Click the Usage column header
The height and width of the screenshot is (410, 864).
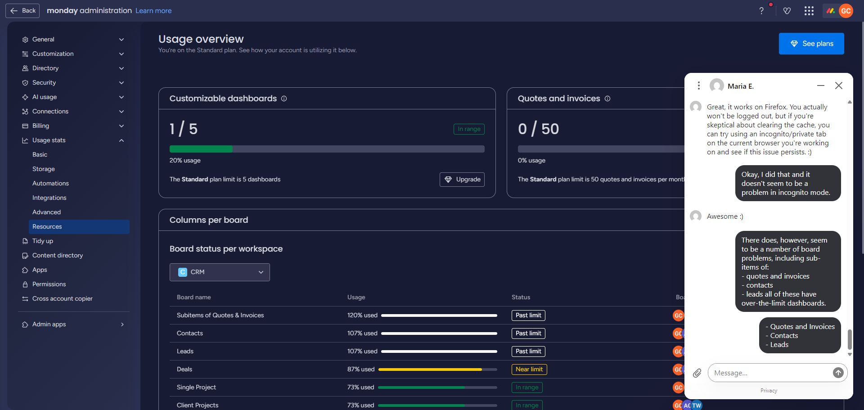click(x=356, y=297)
